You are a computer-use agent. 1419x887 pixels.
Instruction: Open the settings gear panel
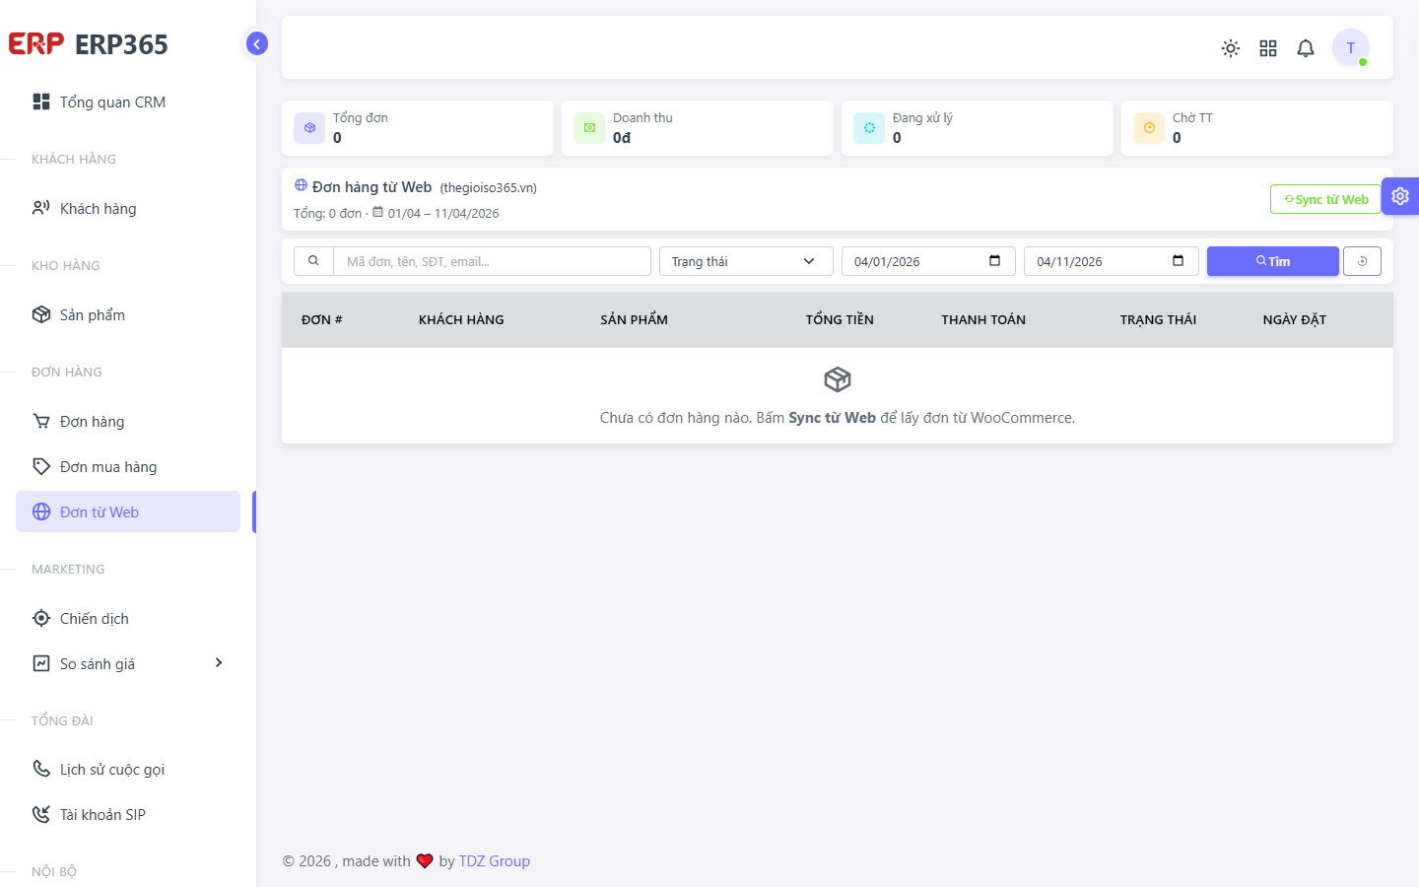[x=1400, y=196]
